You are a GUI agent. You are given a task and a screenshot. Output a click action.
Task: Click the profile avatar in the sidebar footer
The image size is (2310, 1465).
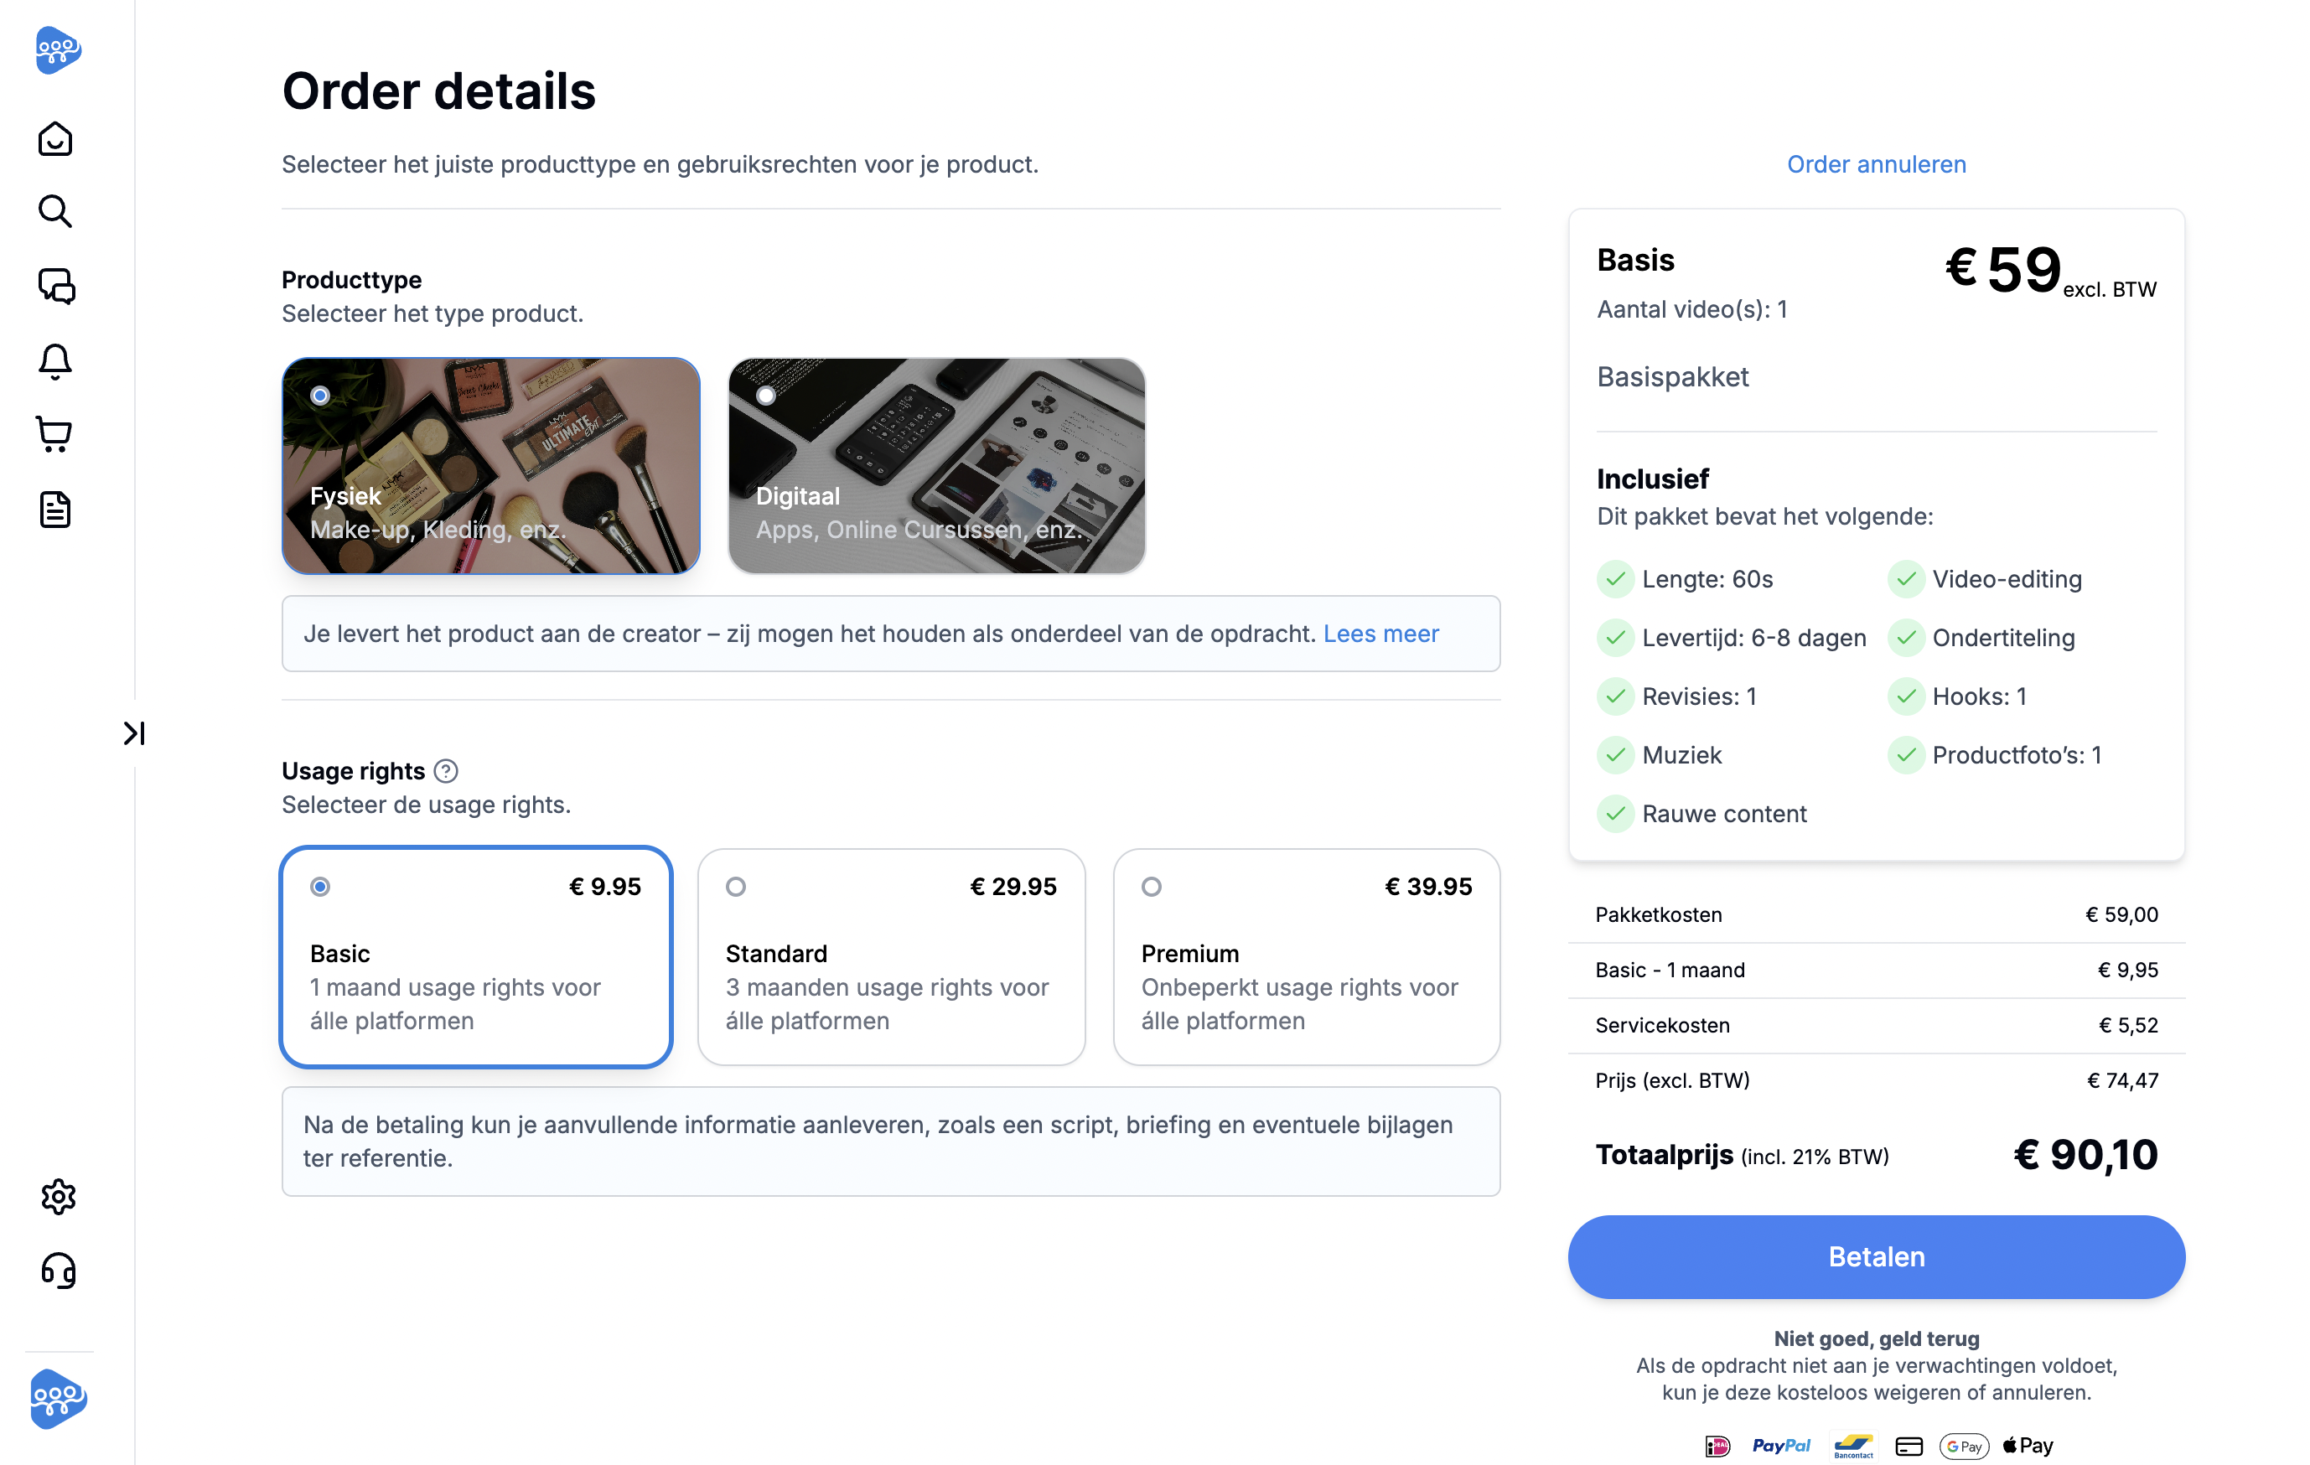(59, 1398)
